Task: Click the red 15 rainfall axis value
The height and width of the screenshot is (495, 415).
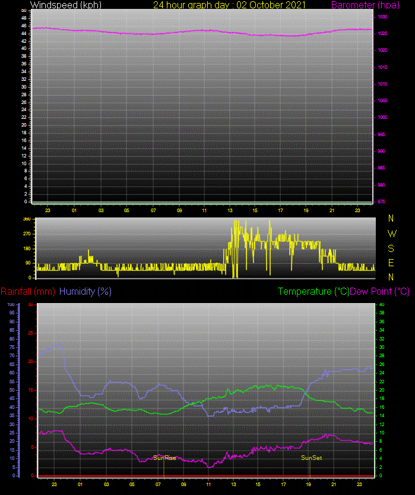Action: (31, 390)
